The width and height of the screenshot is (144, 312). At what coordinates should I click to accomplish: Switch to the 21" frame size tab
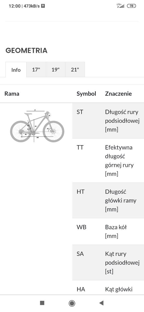coord(75,69)
